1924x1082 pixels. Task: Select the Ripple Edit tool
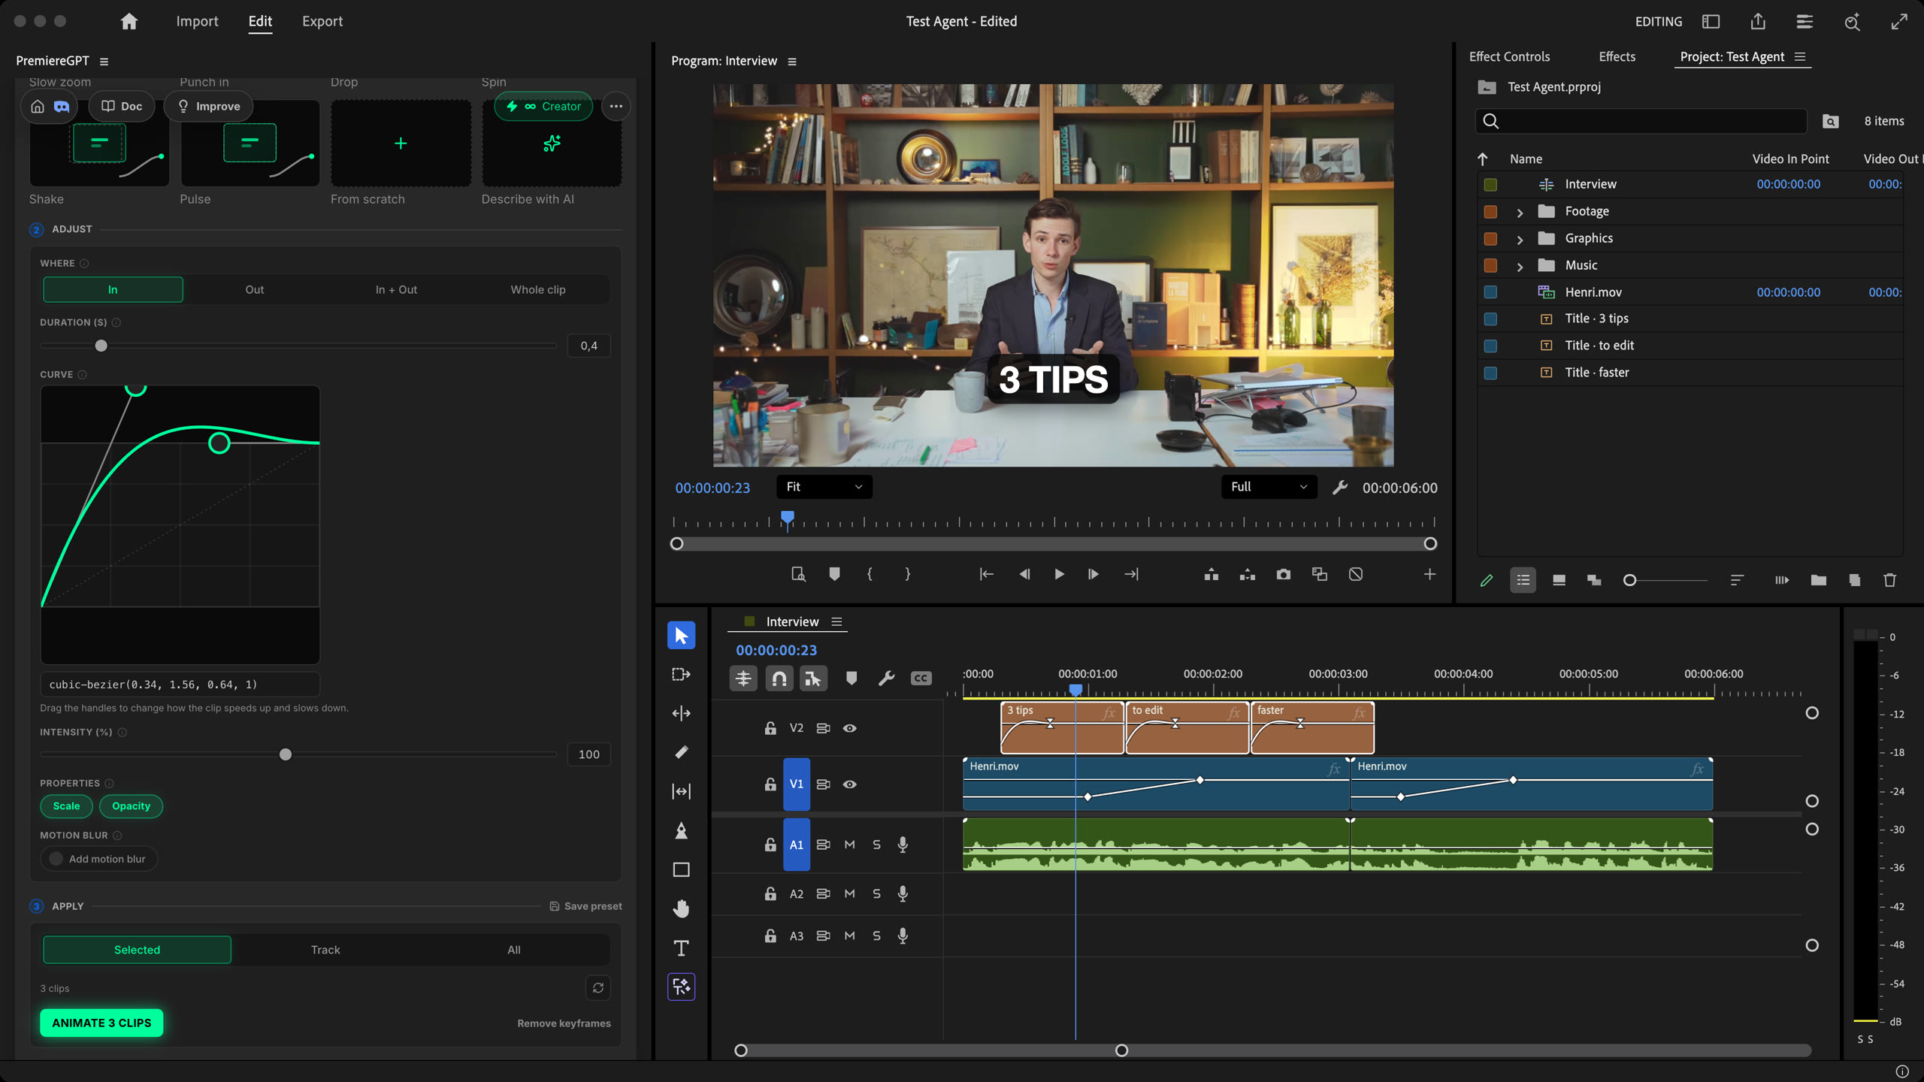(681, 714)
